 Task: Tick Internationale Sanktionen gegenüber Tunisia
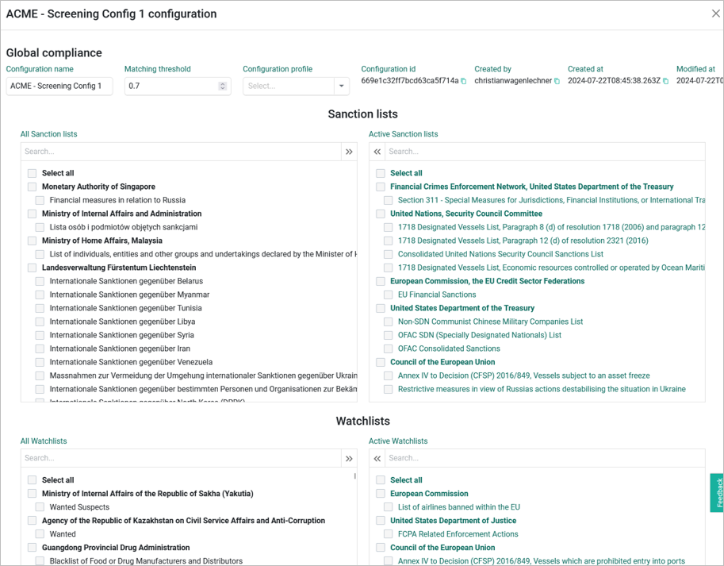(40, 308)
